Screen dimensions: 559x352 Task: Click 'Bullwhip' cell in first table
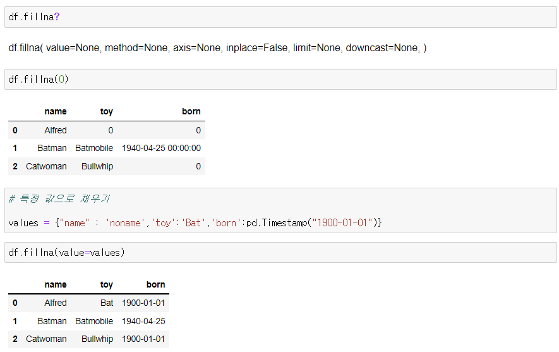tap(97, 166)
